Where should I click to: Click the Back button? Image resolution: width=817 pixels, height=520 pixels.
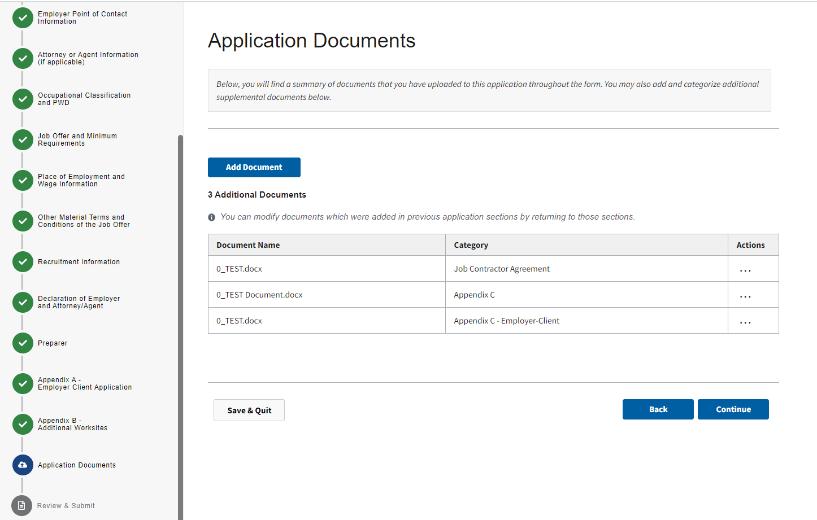658,409
